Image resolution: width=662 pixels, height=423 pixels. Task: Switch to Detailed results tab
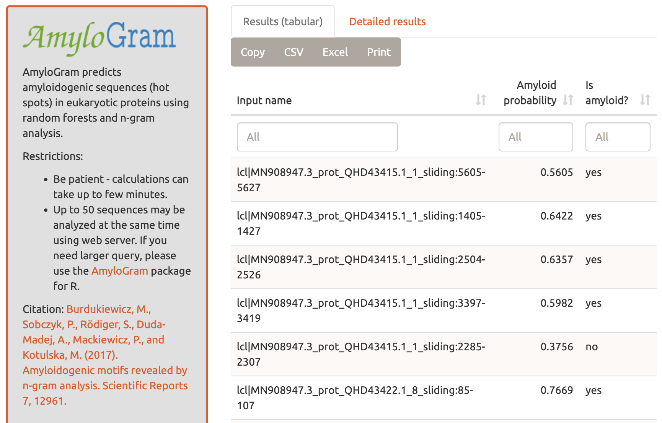tap(387, 22)
